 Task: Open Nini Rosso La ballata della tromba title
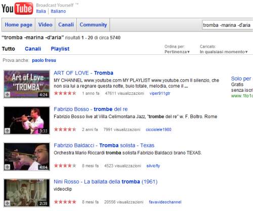[x=106, y=182]
